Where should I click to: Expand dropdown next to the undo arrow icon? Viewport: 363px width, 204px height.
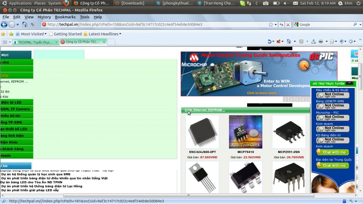pyautogui.click(x=273, y=42)
